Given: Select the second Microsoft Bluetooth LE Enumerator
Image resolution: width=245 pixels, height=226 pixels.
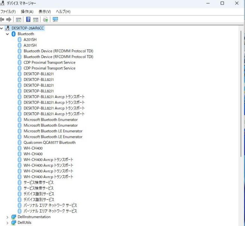Looking at the screenshot, I should click(53, 137).
